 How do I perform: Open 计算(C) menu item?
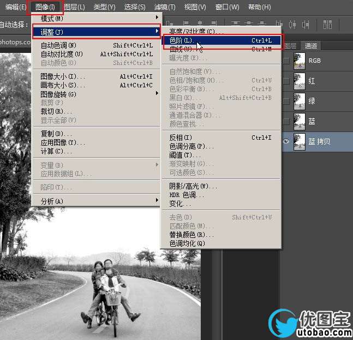(x=96, y=151)
